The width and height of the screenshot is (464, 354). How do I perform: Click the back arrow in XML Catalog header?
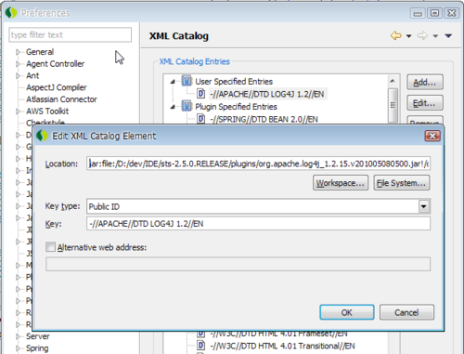(x=395, y=35)
